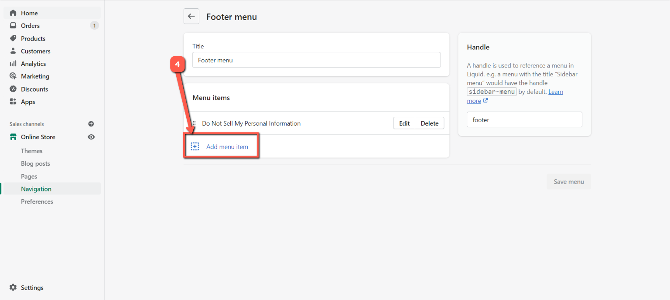The width and height of the screenshot is (670, 300).
Task: Click the Orders inbox icon
Action: click(x=13, y=26)
